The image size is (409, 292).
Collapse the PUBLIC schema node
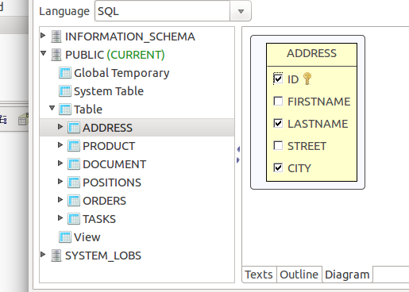[x=44, y=53]
